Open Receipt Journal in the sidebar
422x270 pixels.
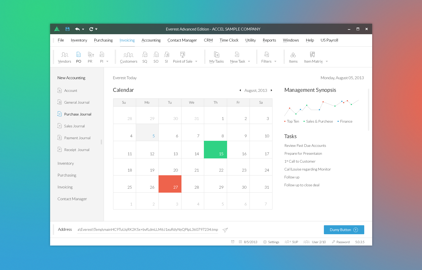pyautogui.click(x=74, y=150)
